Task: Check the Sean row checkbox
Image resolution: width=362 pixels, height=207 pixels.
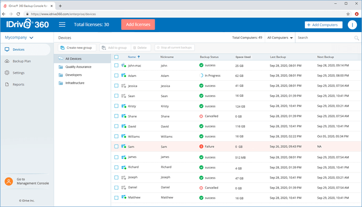Action: pyautogui.click(x=116, y=96)
